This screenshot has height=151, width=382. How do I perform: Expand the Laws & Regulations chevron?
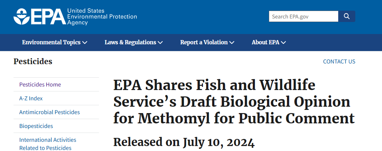(x=160, y=43)
